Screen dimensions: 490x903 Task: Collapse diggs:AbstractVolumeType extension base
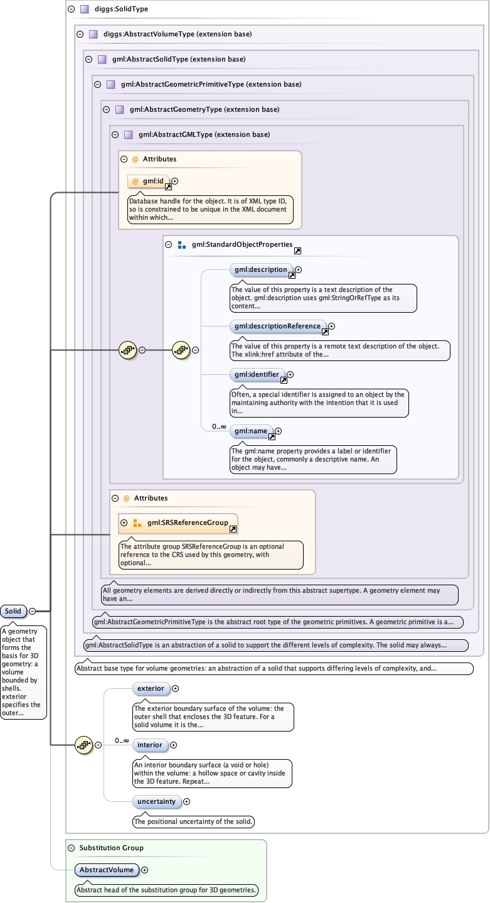(x=80, y=35)
